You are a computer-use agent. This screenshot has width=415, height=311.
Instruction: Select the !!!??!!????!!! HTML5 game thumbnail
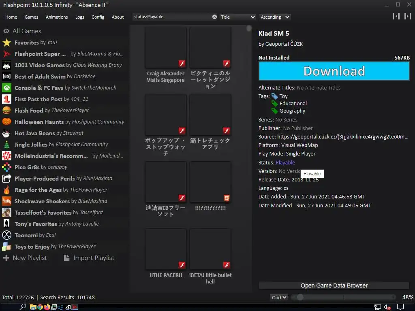[x=210, y=182]
